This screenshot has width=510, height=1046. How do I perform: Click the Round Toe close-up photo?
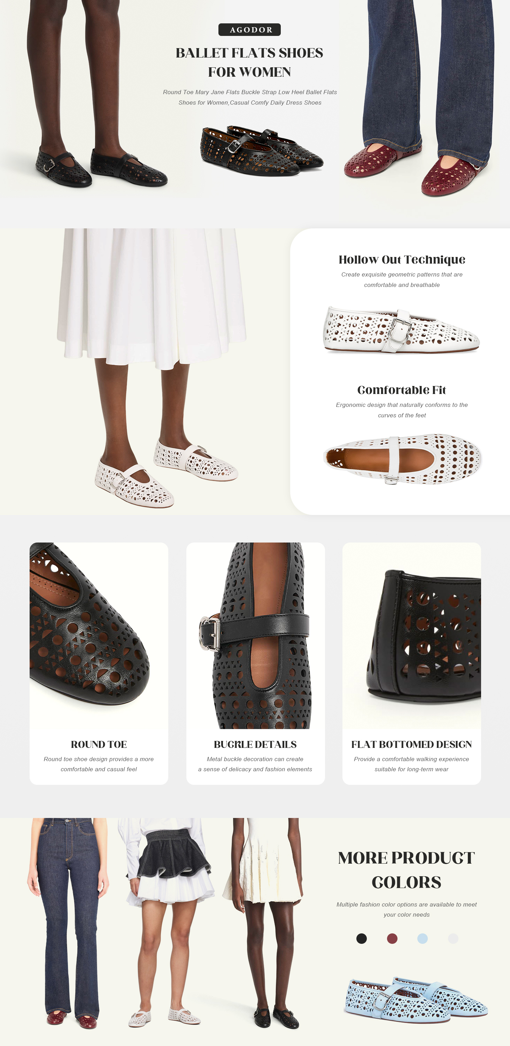pos(99,636)
